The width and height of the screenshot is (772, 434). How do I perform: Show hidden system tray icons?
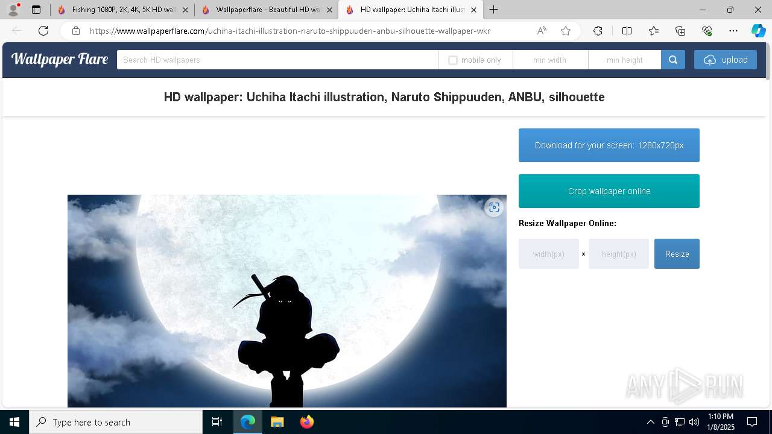pos(650,422)
